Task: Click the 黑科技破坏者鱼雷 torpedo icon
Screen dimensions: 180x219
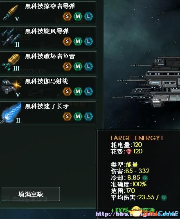Action: coord(11,62)
